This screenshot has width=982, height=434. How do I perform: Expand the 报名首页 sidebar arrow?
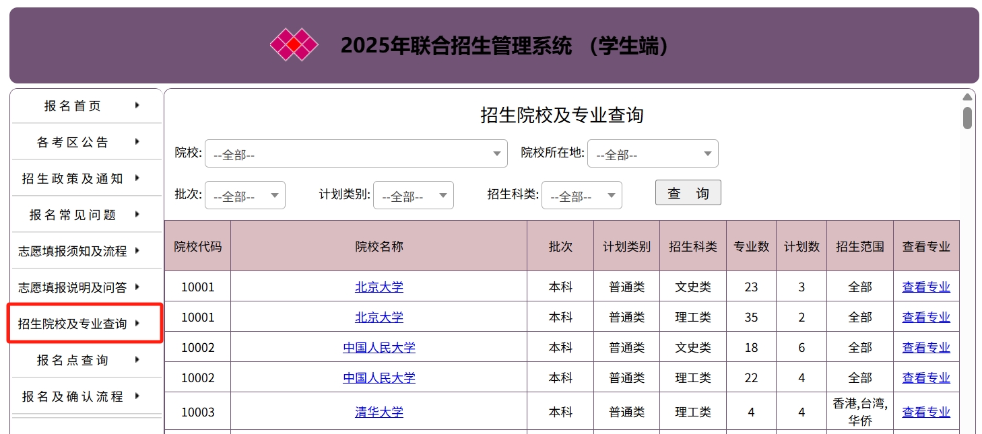(137, 105)
